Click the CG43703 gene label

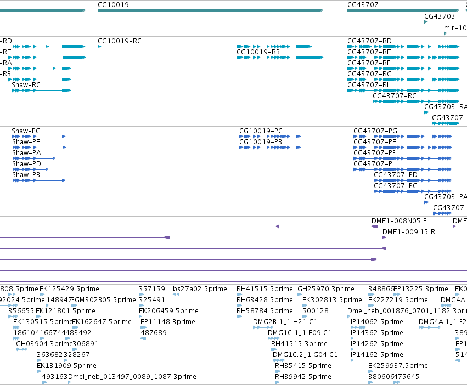pyautogui.click(x=440, y=16)
